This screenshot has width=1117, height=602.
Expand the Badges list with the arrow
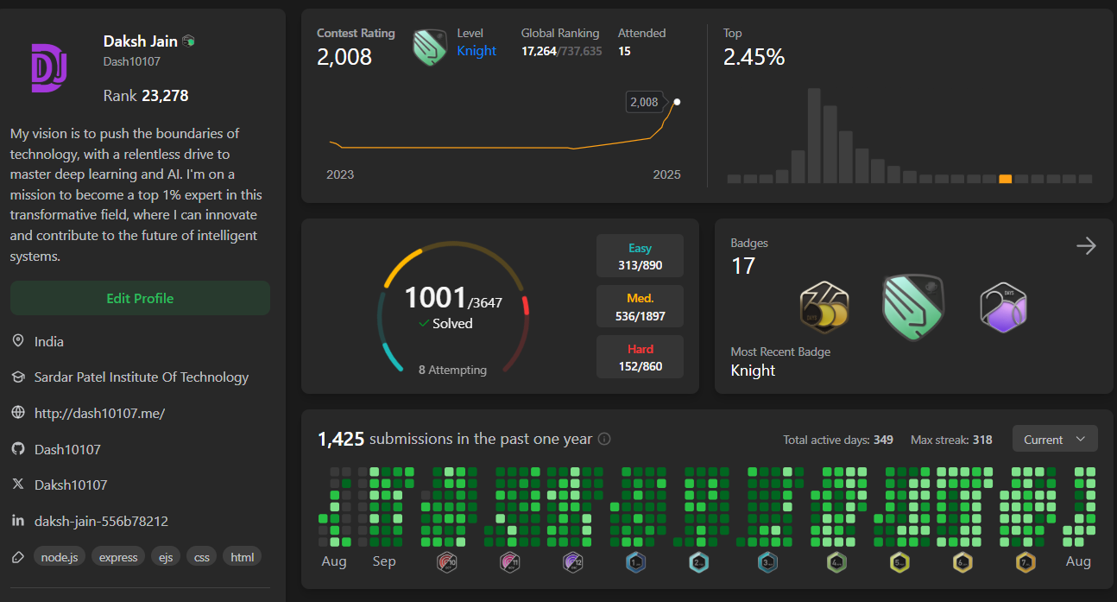pyautogui.click(x=1086, y=246)
